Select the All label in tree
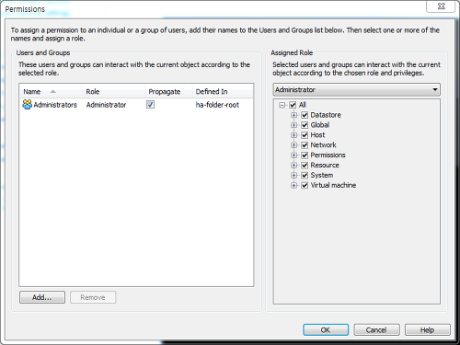 [x=303, y=105]
